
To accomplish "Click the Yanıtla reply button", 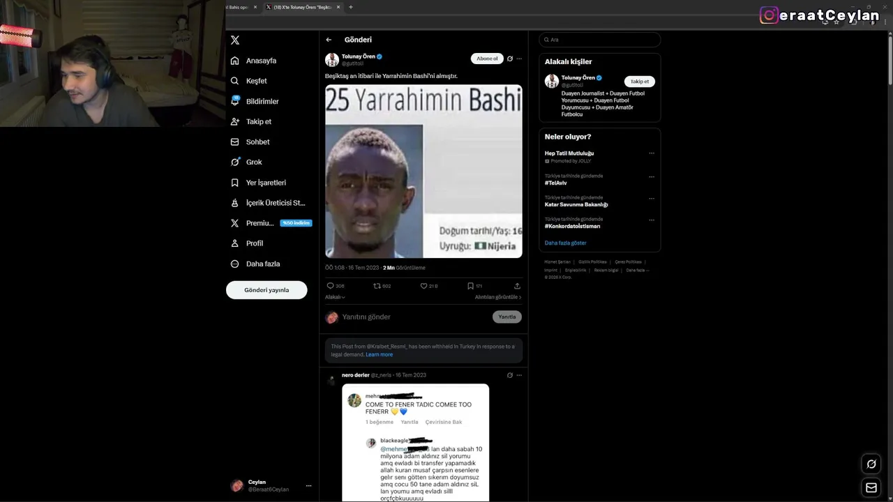I will (507, 317).
